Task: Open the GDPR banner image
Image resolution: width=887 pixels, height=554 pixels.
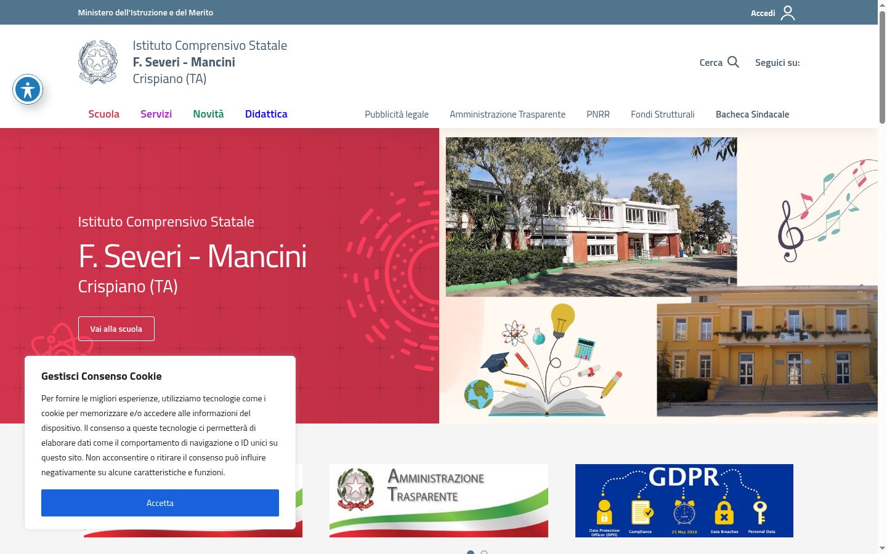Action: coord(684,500)
